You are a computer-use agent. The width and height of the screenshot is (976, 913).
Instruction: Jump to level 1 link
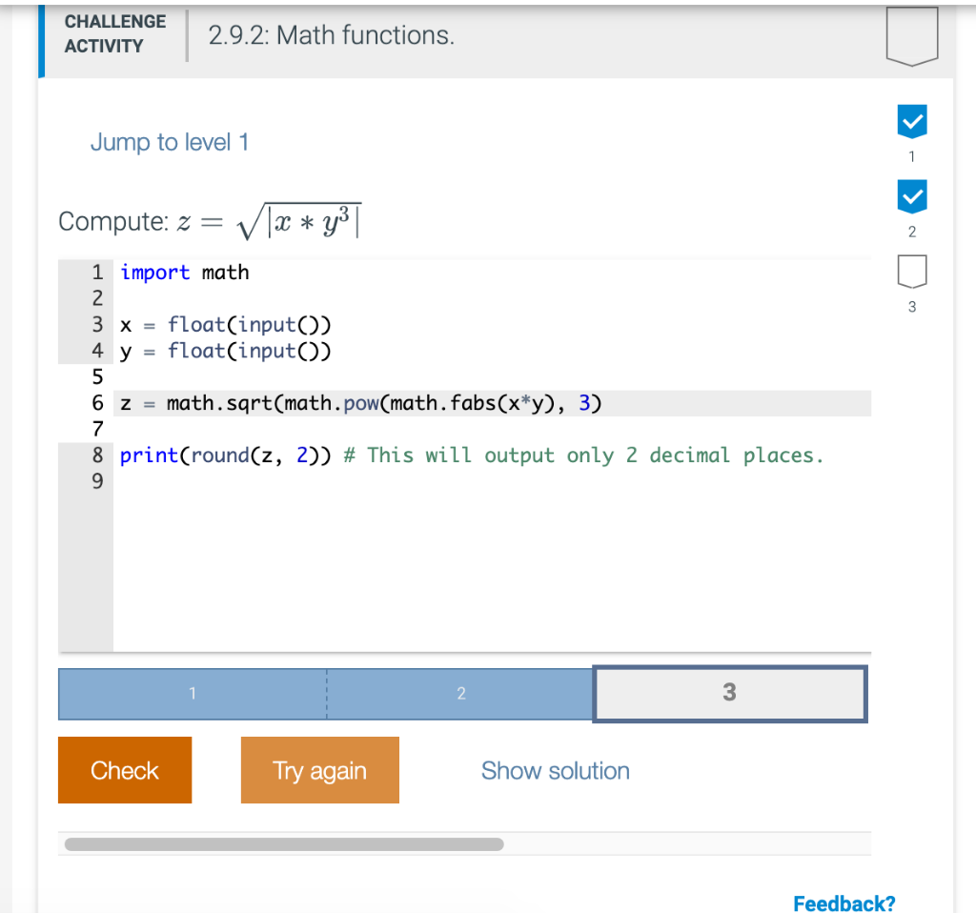[x=170, y=143]
